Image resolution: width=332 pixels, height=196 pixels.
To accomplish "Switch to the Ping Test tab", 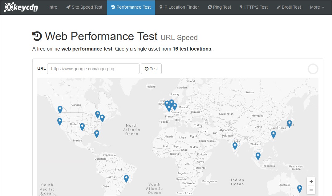I will click(219, 7).
